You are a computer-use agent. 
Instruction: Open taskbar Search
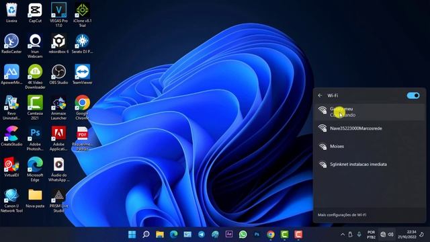click(146, 235)
